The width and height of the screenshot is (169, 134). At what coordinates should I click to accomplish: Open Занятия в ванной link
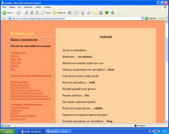(x=20, y=107)
